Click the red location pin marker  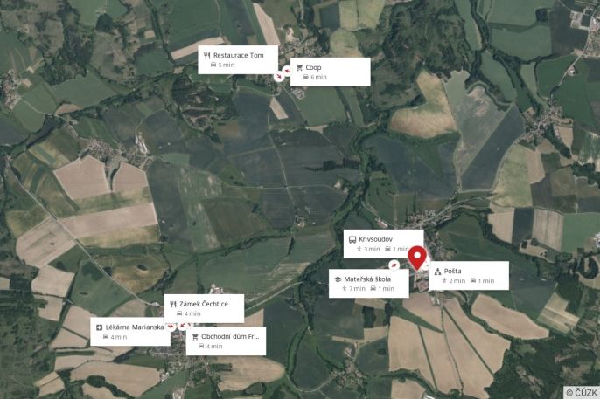point(416,258)
